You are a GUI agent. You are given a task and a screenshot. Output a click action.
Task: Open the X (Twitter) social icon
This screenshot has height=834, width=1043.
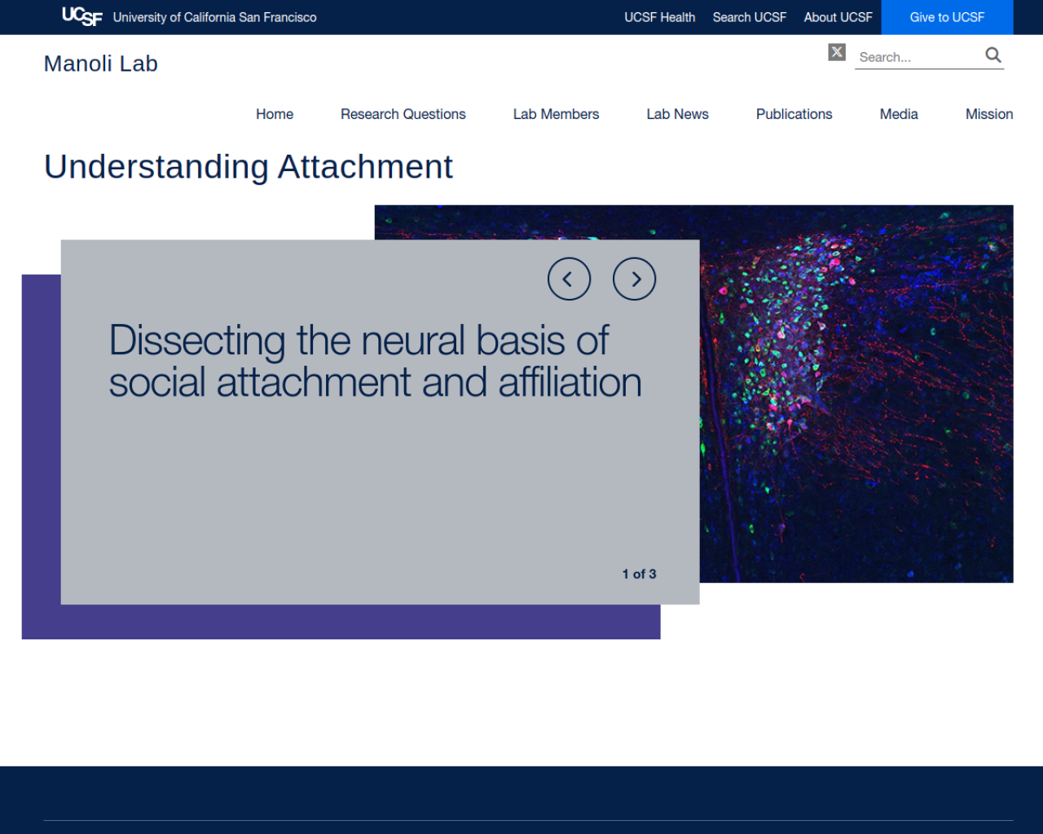point(837,52)
